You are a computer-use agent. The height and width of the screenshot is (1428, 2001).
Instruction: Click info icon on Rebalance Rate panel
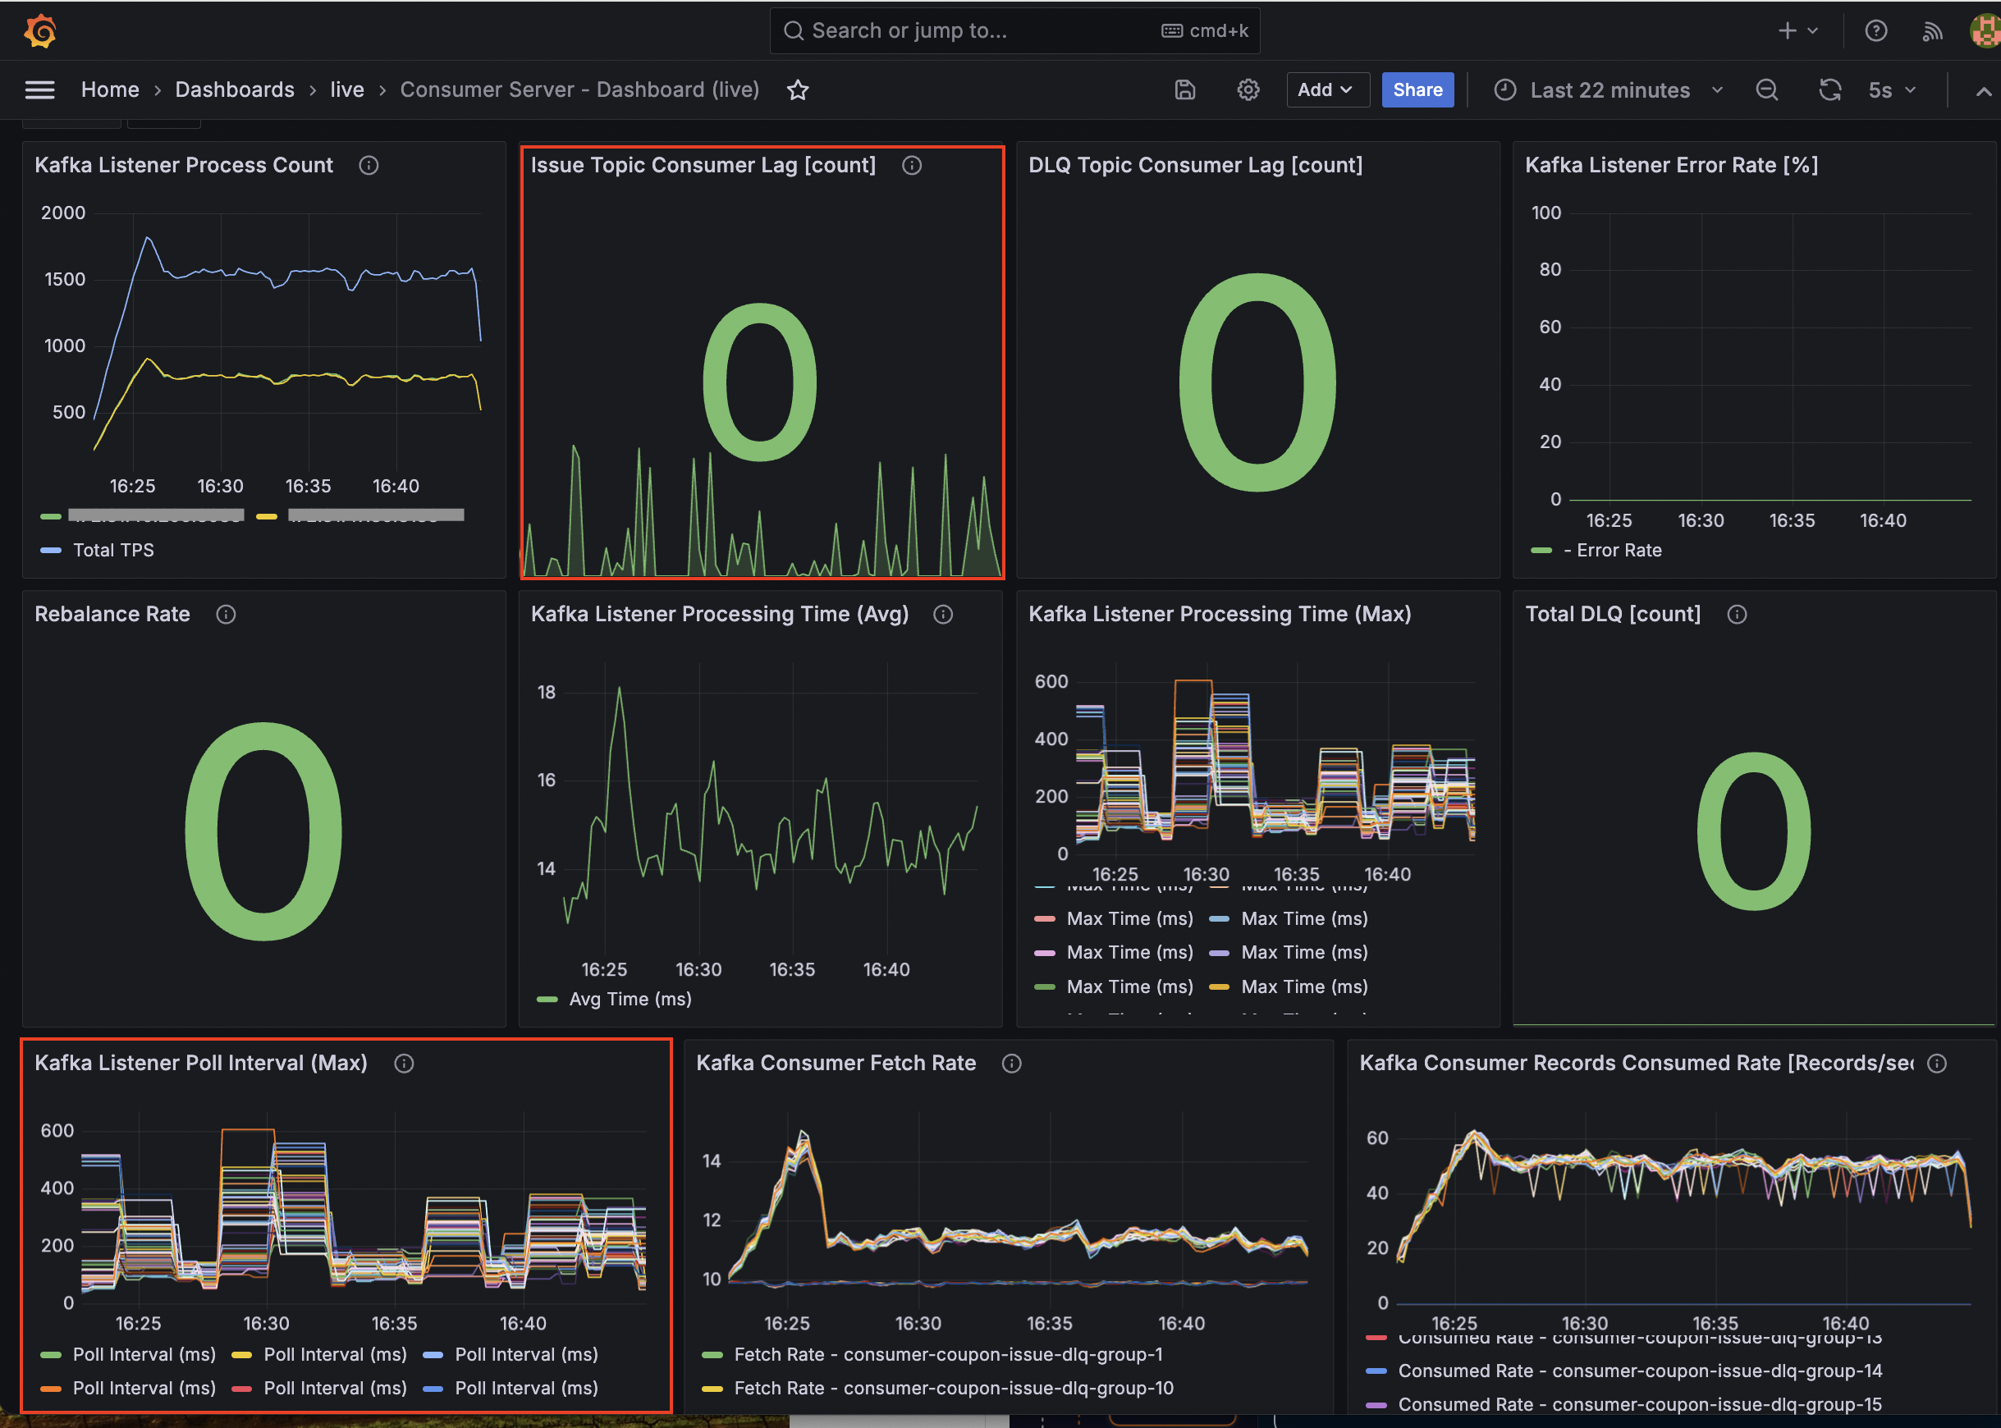pyautogui.click(x=226, y=615)
